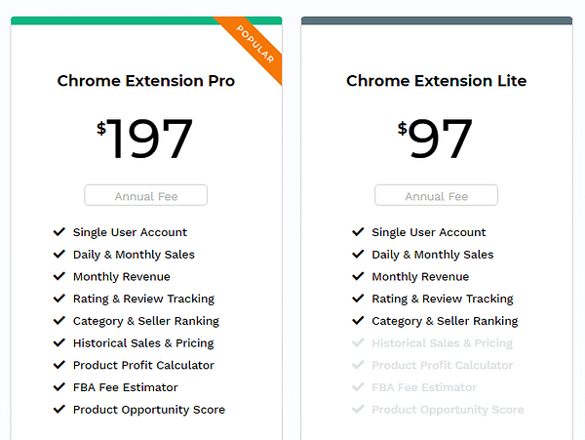Image resolution: width=585 pixels, height=440 pixels.
Task: Click the checkmark next to Lite Category & Seller Ranking
Action: (358, 321)
